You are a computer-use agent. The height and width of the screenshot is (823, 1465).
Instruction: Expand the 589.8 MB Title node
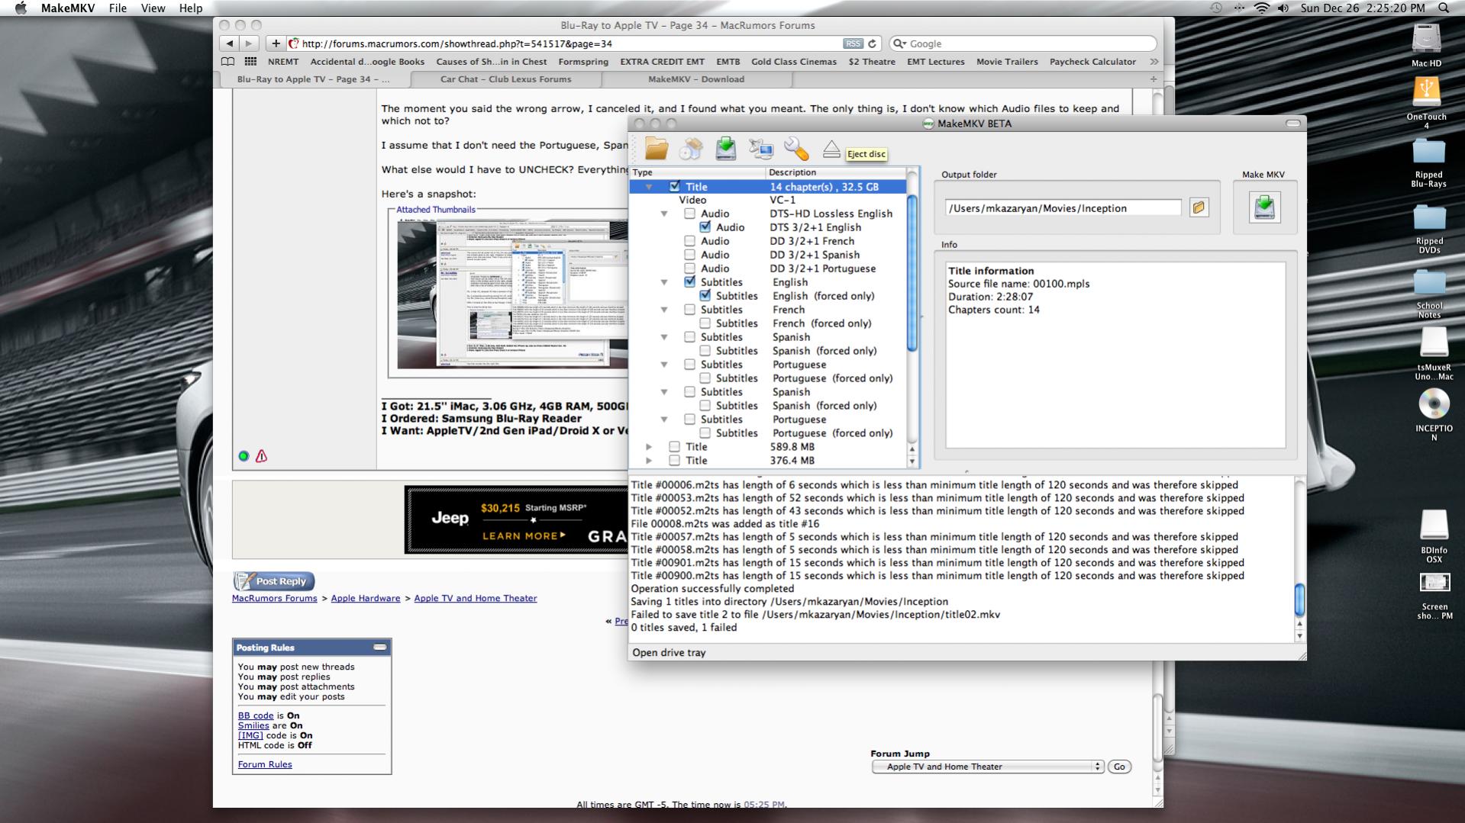(649, 447)
